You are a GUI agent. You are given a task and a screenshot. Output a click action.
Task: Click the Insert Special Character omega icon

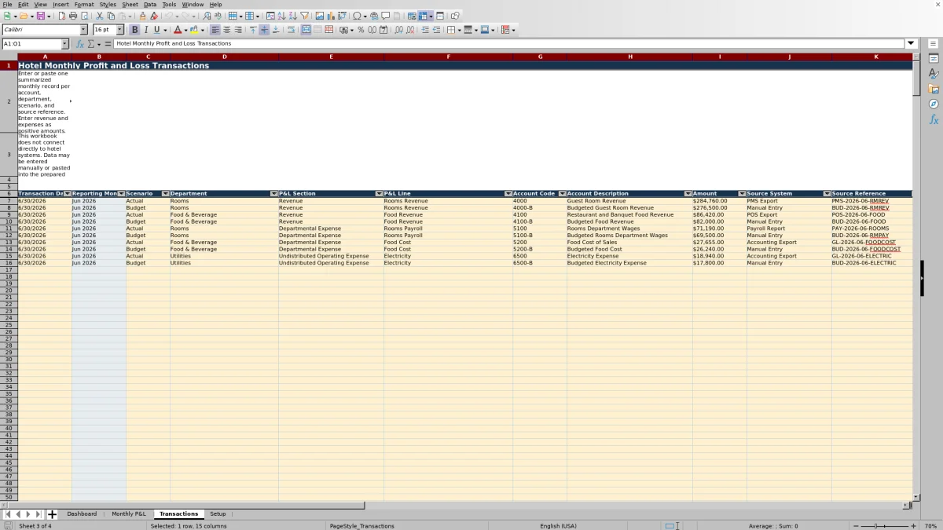pyautogui.click(x=357, y=16)
